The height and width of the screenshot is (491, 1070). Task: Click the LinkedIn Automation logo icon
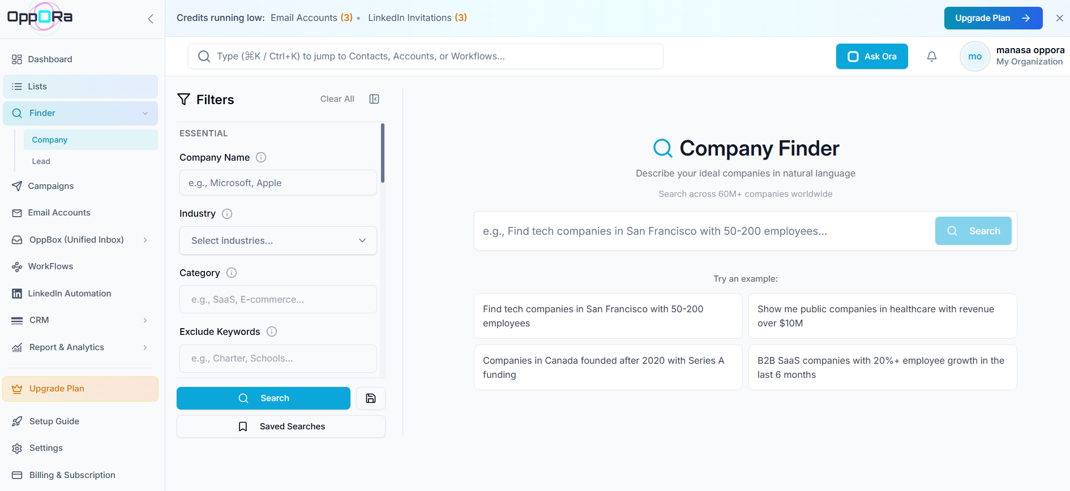point(17,294)
